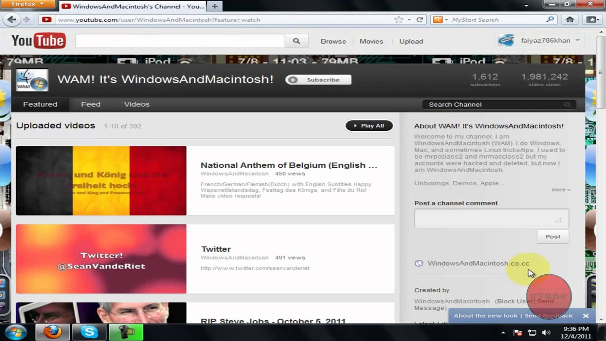
Task: Open the Movies menu link
Action: (371, 41)
